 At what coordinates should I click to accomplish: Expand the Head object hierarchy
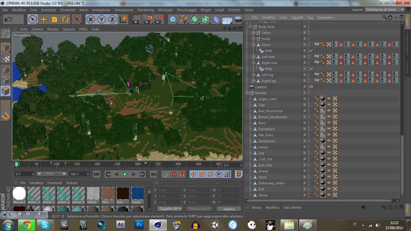(x=254, y=38)
